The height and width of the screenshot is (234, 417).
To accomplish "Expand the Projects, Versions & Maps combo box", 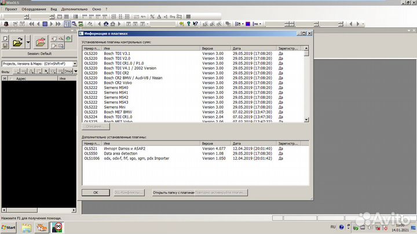I will click(73, 63).
